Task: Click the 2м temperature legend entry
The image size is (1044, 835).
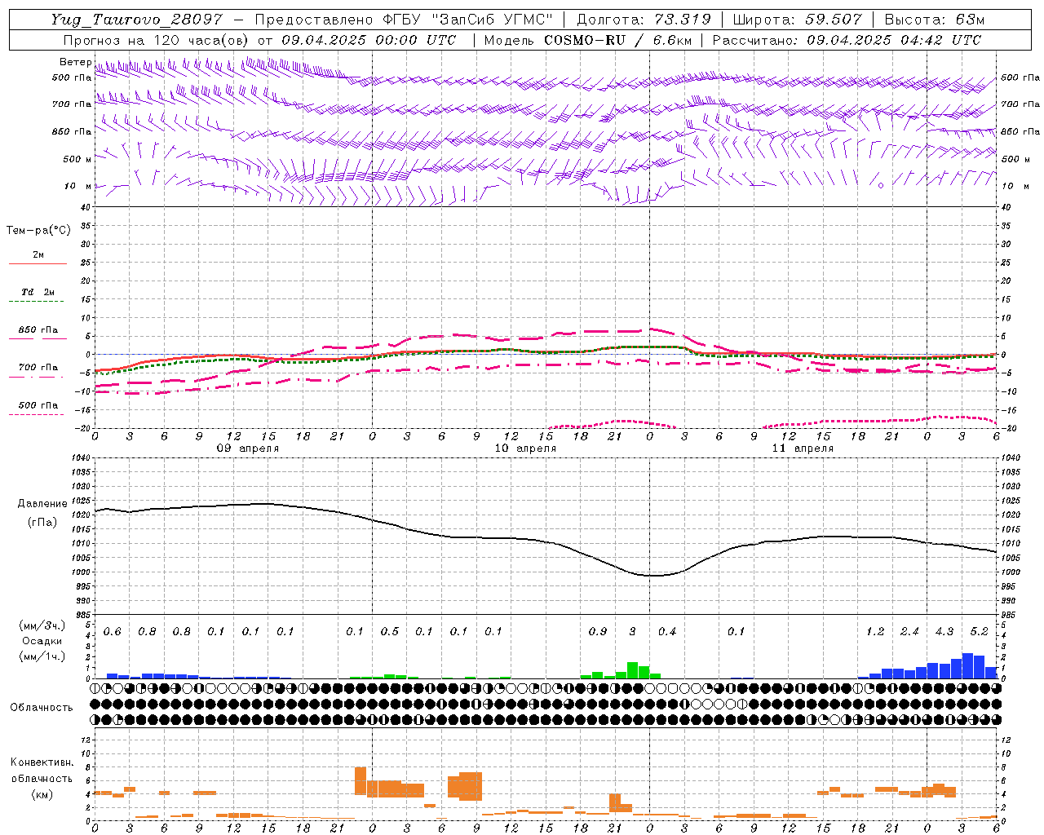Action: pyautogui.click(x=38, y=255)
